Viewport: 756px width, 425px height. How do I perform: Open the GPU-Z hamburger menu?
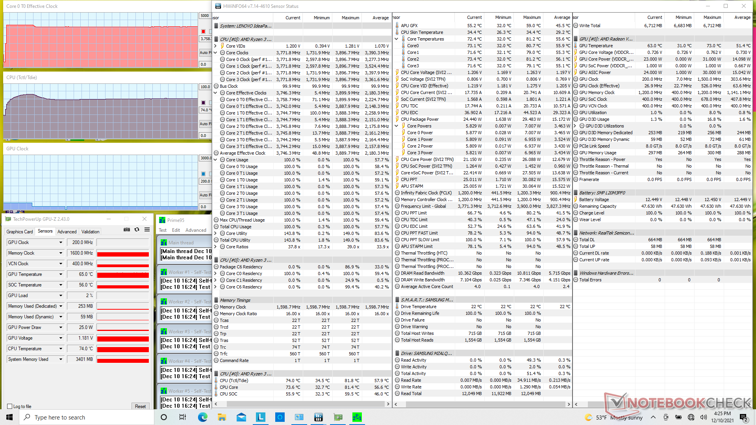pos(147,229)
